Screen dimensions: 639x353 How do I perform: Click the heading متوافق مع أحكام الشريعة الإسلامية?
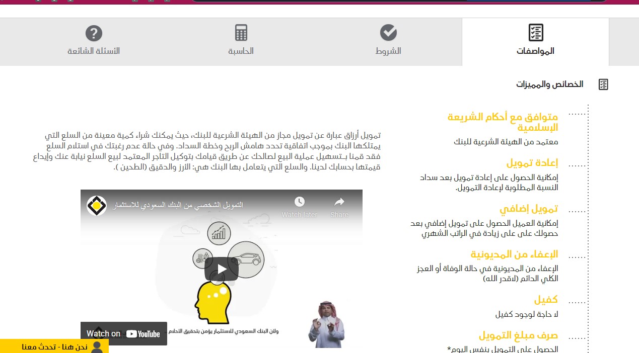pyautogui.click(x=503, y=122)
